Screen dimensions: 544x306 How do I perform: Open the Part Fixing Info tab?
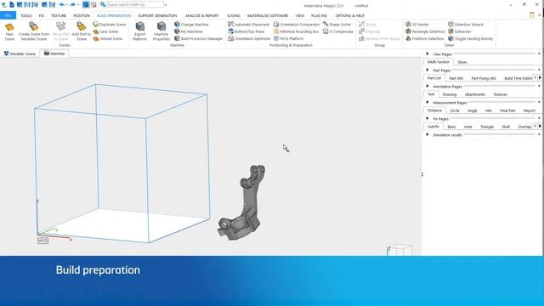pos(484,78)
